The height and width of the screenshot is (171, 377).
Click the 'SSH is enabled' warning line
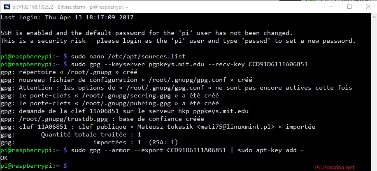tap(146, 33)
